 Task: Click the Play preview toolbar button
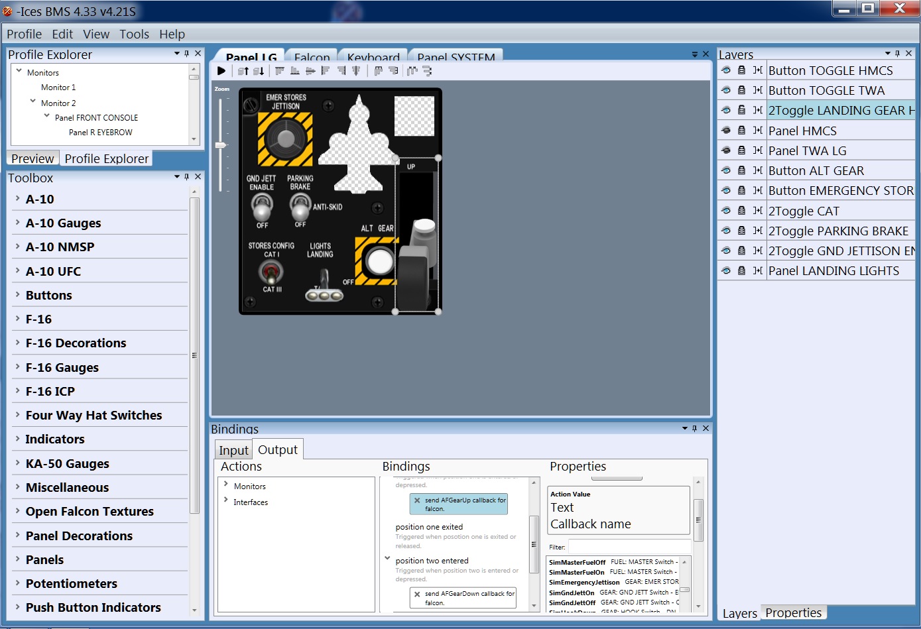click(221, 71)
